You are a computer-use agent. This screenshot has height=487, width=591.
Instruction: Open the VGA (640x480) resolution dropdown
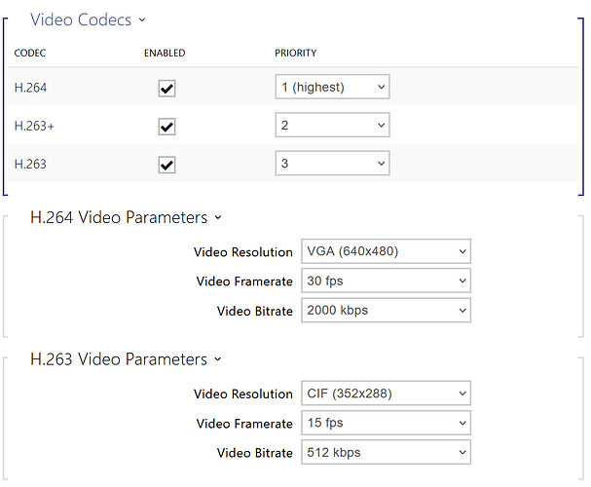(x=386, y=251)
